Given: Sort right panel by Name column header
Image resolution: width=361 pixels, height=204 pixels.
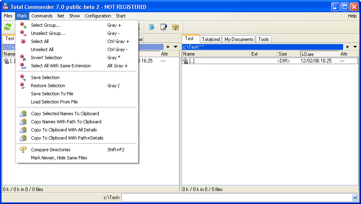Looking at the screenshot, I should point(216,54).
